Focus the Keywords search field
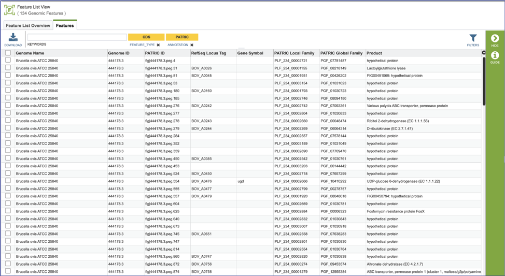Viewport: 505px width, 276px height. (x=77, y=37)
